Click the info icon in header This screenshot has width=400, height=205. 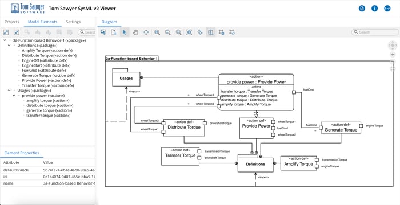(x=374, y=9)
